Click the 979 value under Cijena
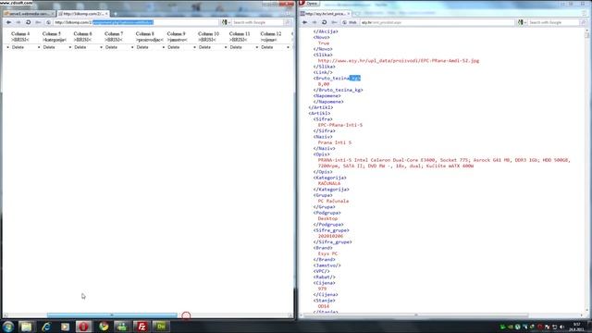This screenshot has width=592, height=333. pyautogui.click(x=322, y=289)
